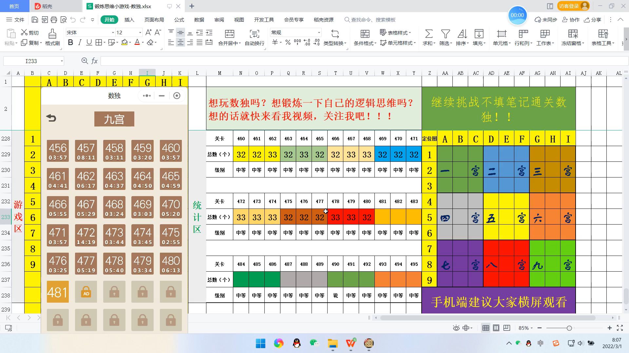Click the Filter (筛选) funnel icon
This screenshot has width=629, height=353.
[445, 34]
